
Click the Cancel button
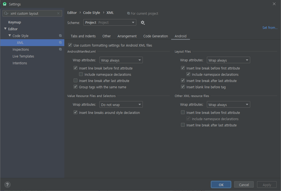(x=244, y=185)
